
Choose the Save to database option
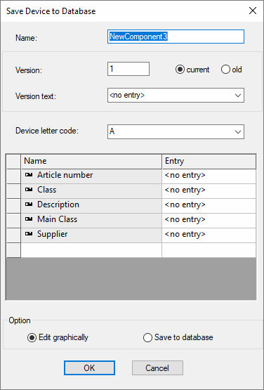tap(147, 338)
